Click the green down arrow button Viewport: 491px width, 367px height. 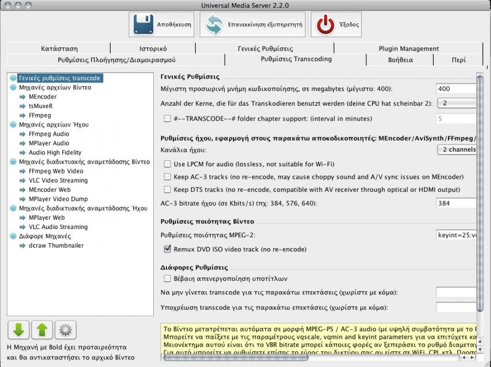(x=19, y=330)
